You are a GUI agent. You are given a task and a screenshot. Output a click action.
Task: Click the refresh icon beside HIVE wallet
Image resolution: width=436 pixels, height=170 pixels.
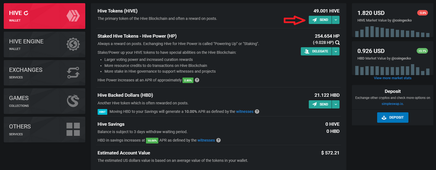coord(26,13)
